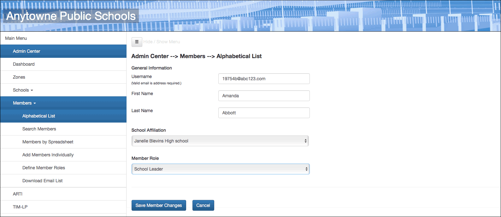
Task: Expand the Schools submenu caret
Action: (32, 90)
